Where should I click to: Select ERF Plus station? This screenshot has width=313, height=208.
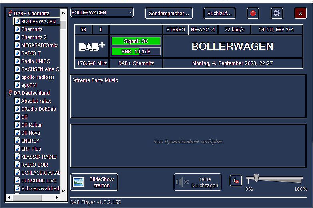coord(31,149)
